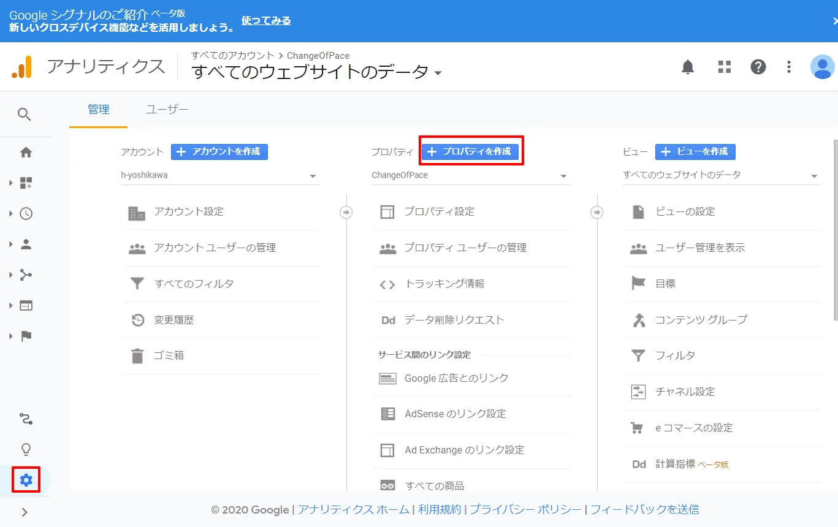
Task: Click the Google account avatar
Action: 821,67
